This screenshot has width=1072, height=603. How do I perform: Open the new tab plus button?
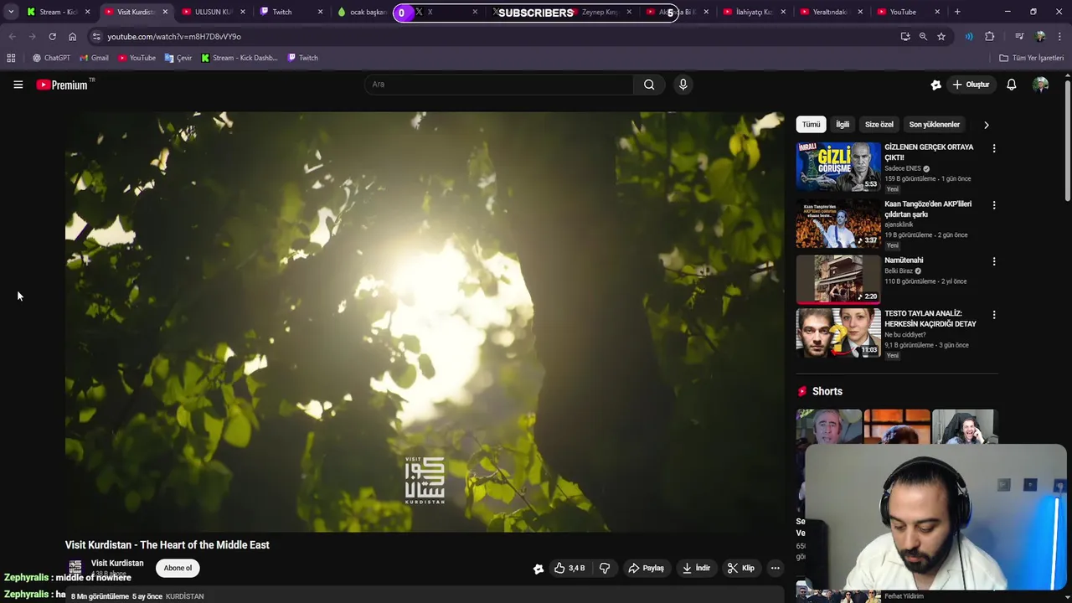click(x=957, y=12)
